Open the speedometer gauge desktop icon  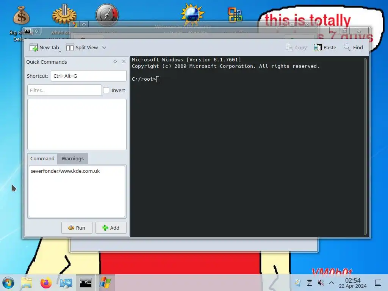pyautogui.click(x=107, y=15)
